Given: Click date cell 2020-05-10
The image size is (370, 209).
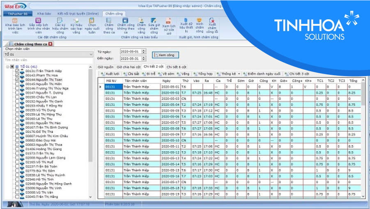Looking at the screenshot, I should pos(170,140).
